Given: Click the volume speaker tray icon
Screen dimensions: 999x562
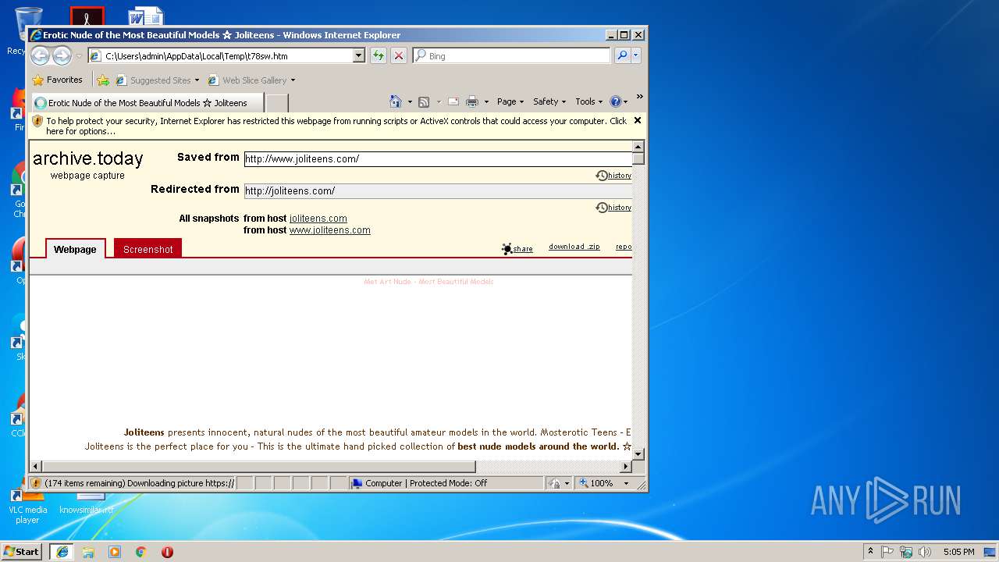Looking at the screenshot, I should click(925, 552).
